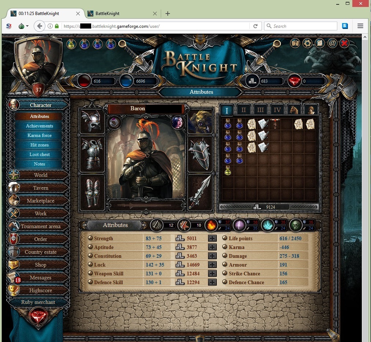Switch to inventory tab I
The width and height of the screenshot is (371, 342).
click(227, 110)
